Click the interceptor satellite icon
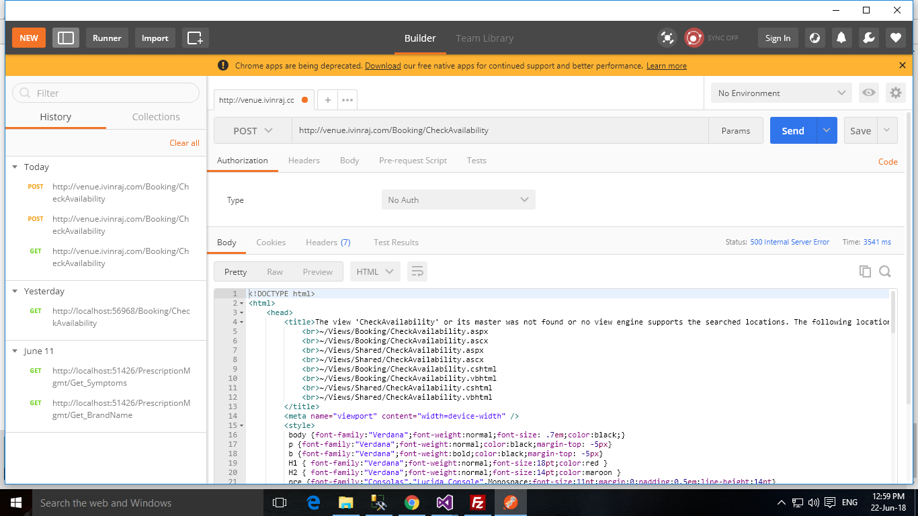 [x=667, y=38]
